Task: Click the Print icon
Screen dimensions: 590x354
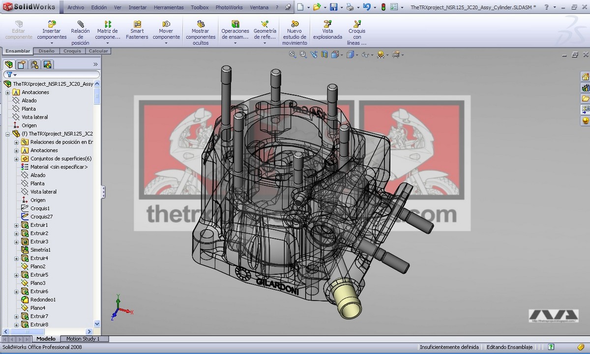Action: pyautogui.click(x=350, y=7)
